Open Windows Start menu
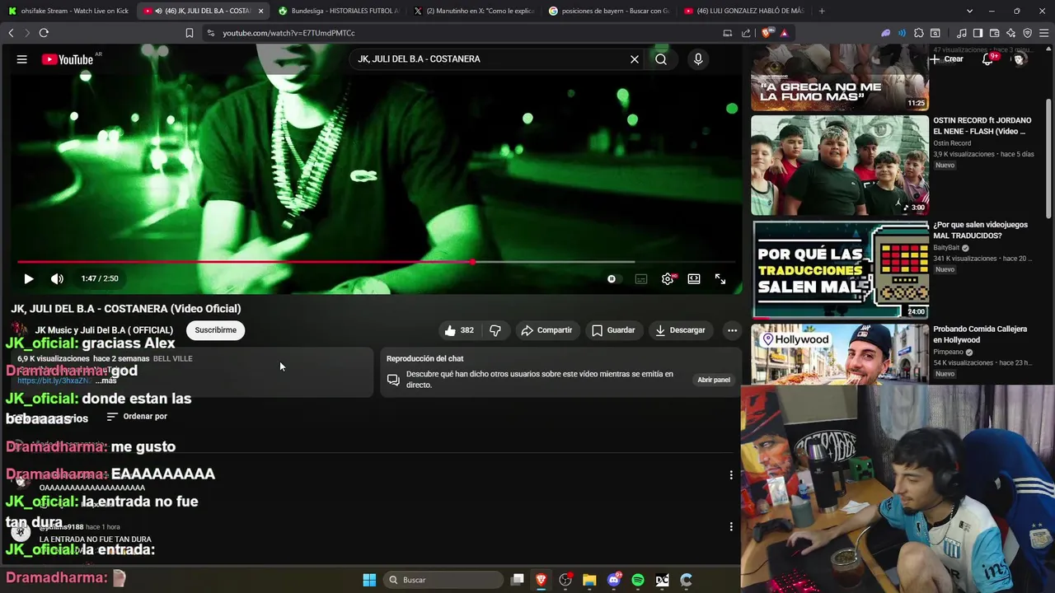Screen dimensions: 1055x593 click(369, 580)
